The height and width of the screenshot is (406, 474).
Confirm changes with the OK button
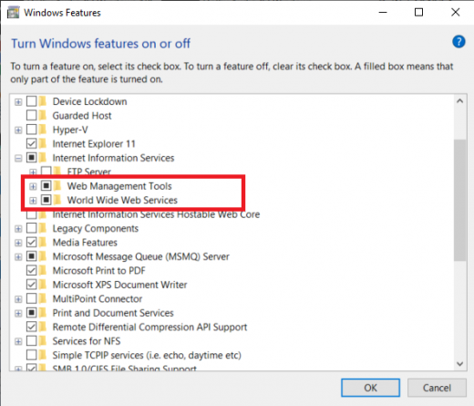[370, 388]
